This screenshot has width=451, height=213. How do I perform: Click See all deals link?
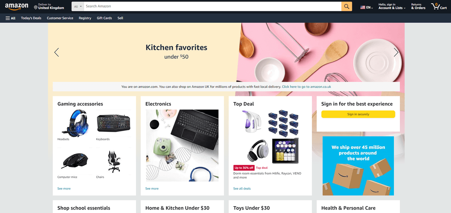242,189
